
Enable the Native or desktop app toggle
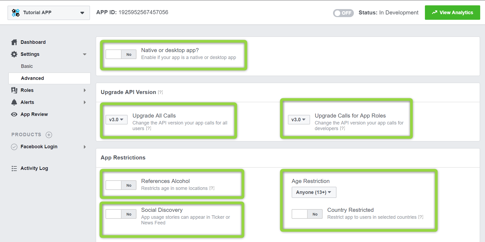(x=121, y=54)
